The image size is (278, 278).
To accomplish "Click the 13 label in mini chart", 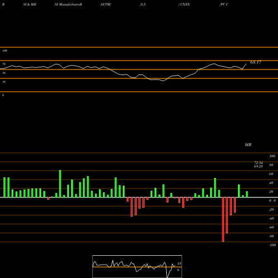I will pos(179,264).
